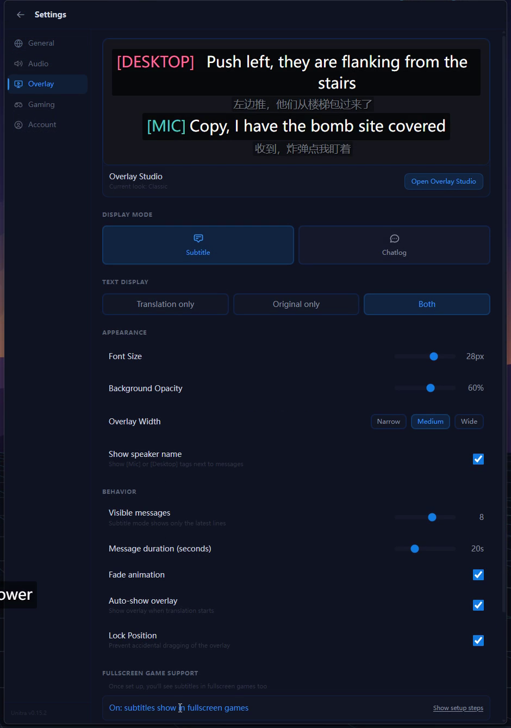Select Original only text display

coord(296,304)
